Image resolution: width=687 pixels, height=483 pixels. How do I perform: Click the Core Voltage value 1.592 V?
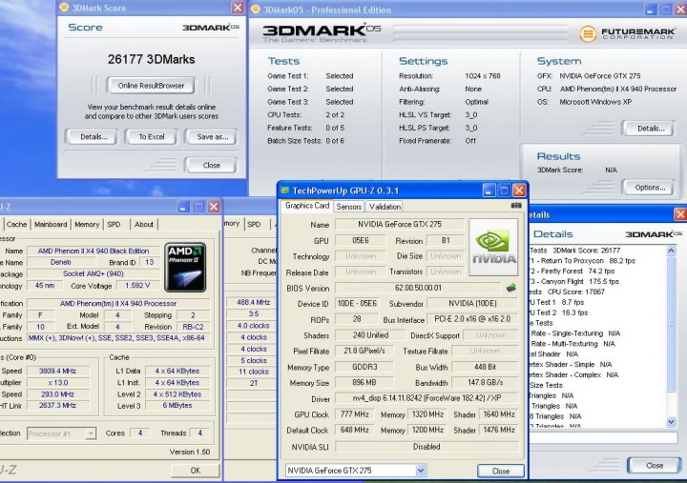(137, 285)
